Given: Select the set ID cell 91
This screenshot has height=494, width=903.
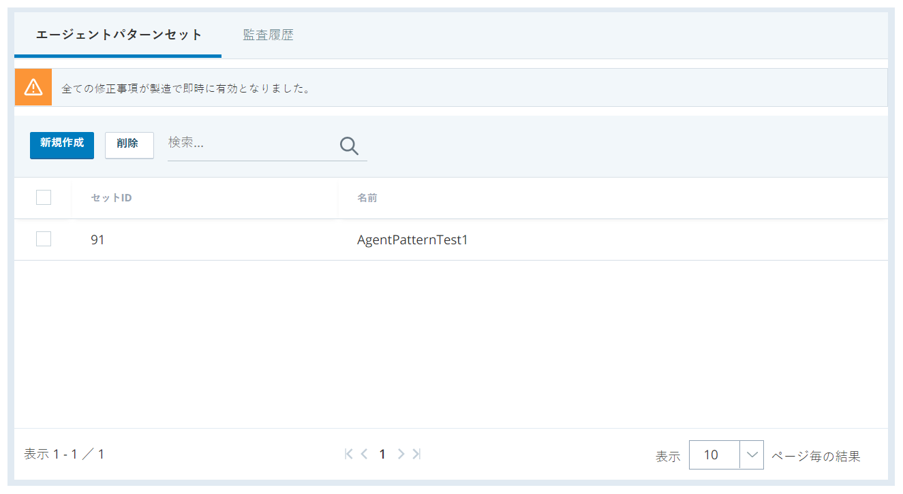Looking at the screenshot, I should tap(98, 240).
